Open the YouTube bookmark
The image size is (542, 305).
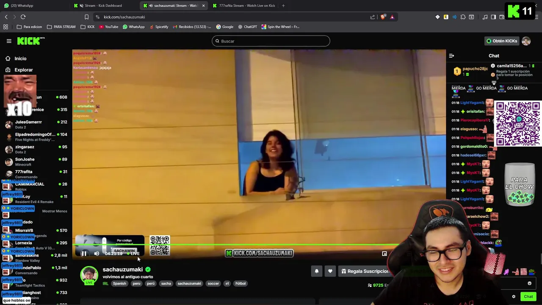[x=109, y=27]
